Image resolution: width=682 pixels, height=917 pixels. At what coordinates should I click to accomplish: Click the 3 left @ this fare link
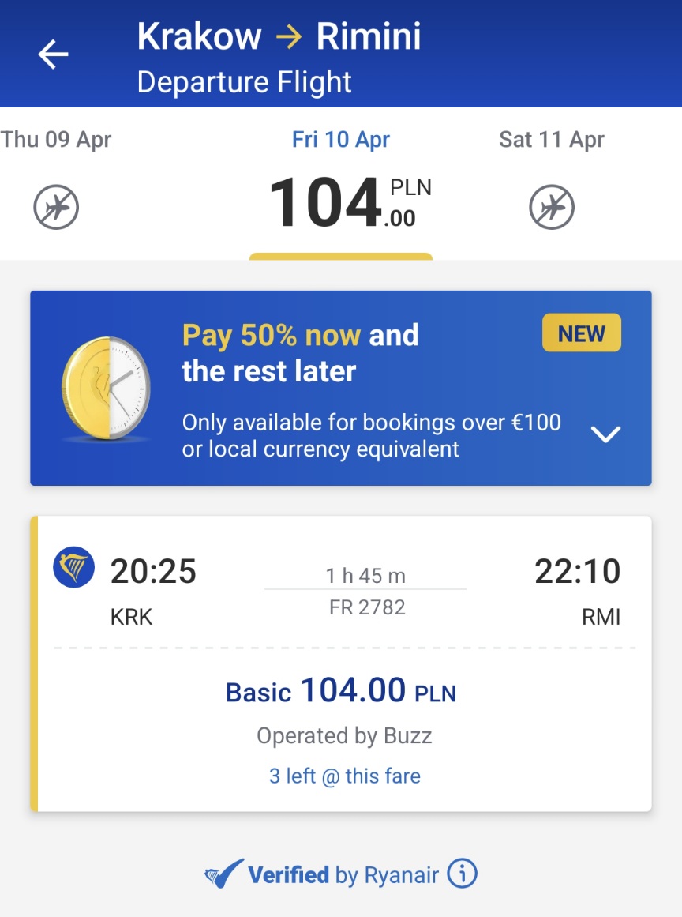(345, 776)
